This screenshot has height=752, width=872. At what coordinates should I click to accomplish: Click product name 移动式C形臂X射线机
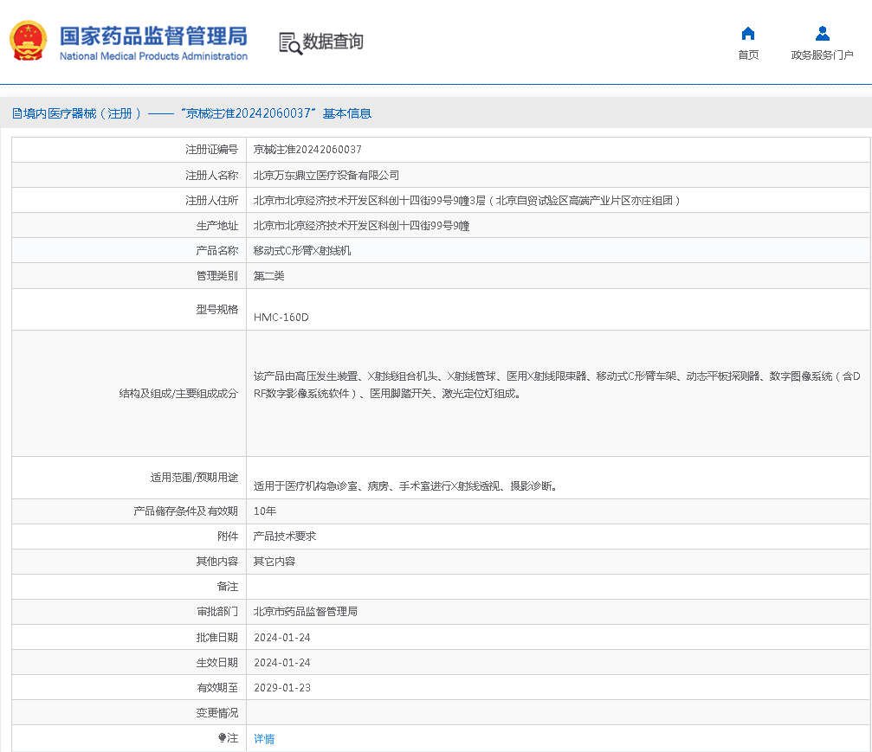point(301,251)
